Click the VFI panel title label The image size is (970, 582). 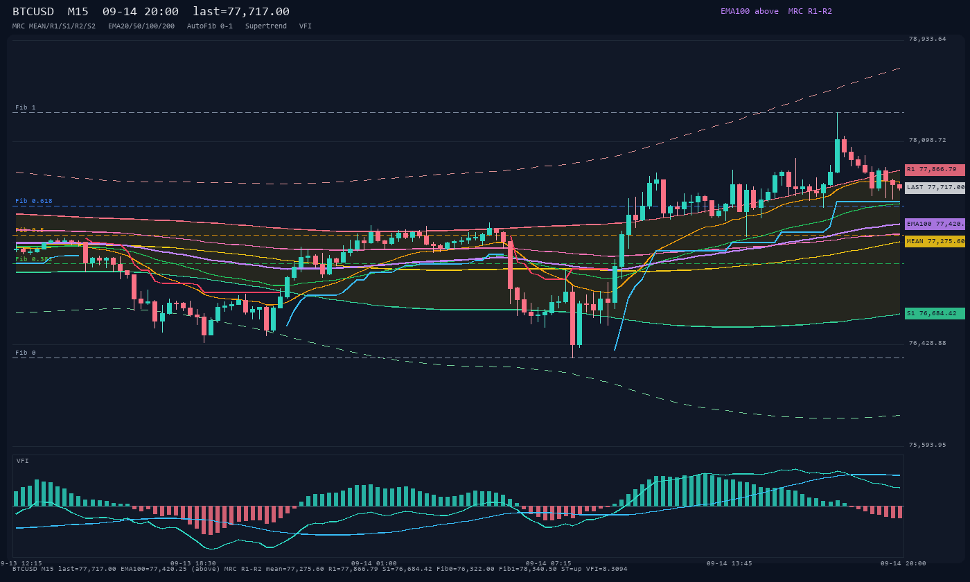coord(23,461)
